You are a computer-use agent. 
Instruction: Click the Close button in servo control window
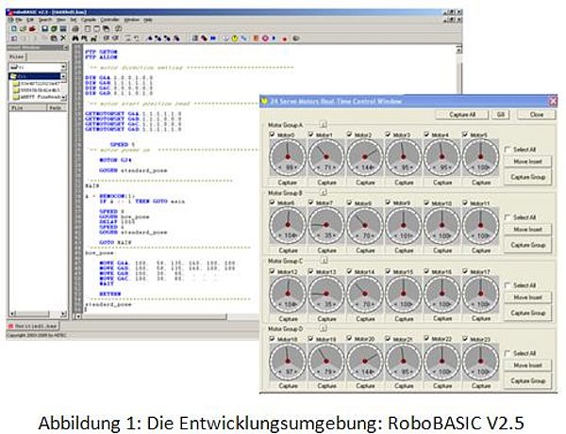[x=537, y=115]
